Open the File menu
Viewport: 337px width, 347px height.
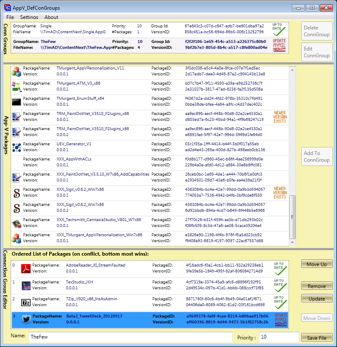click(10, 17)
